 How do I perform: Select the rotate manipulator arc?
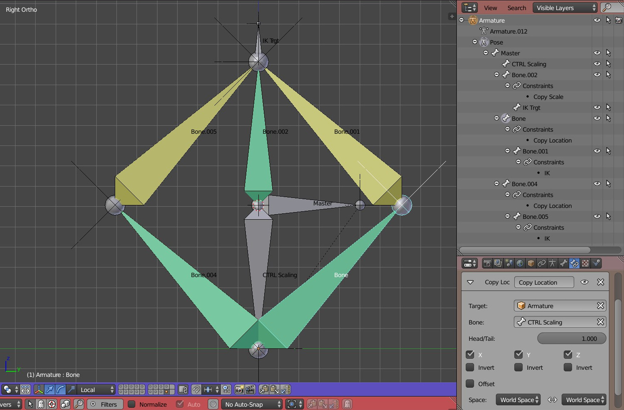click(x=60, y=389)
